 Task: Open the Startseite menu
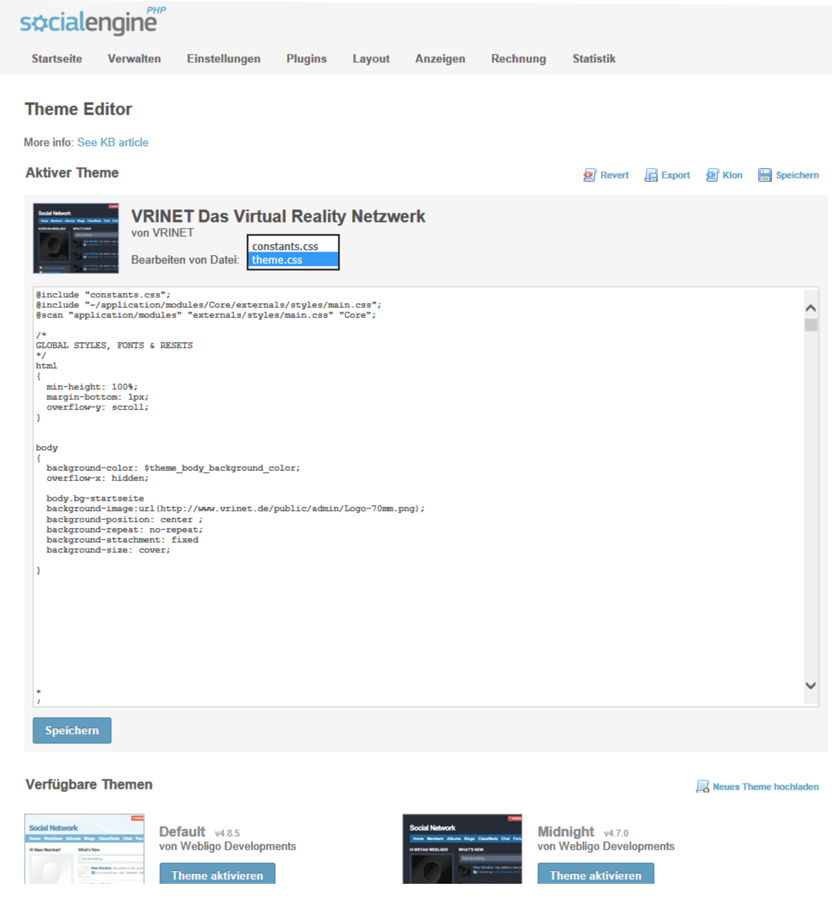pos(57,58)
